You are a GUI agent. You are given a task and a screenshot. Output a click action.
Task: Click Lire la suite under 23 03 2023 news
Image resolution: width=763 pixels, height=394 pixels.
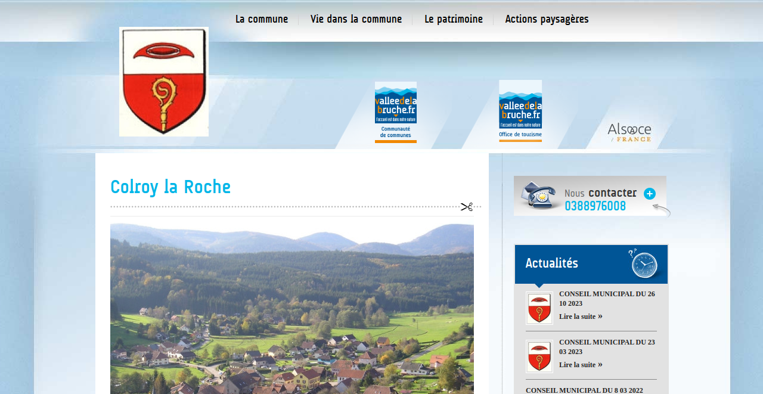(581, 364)
